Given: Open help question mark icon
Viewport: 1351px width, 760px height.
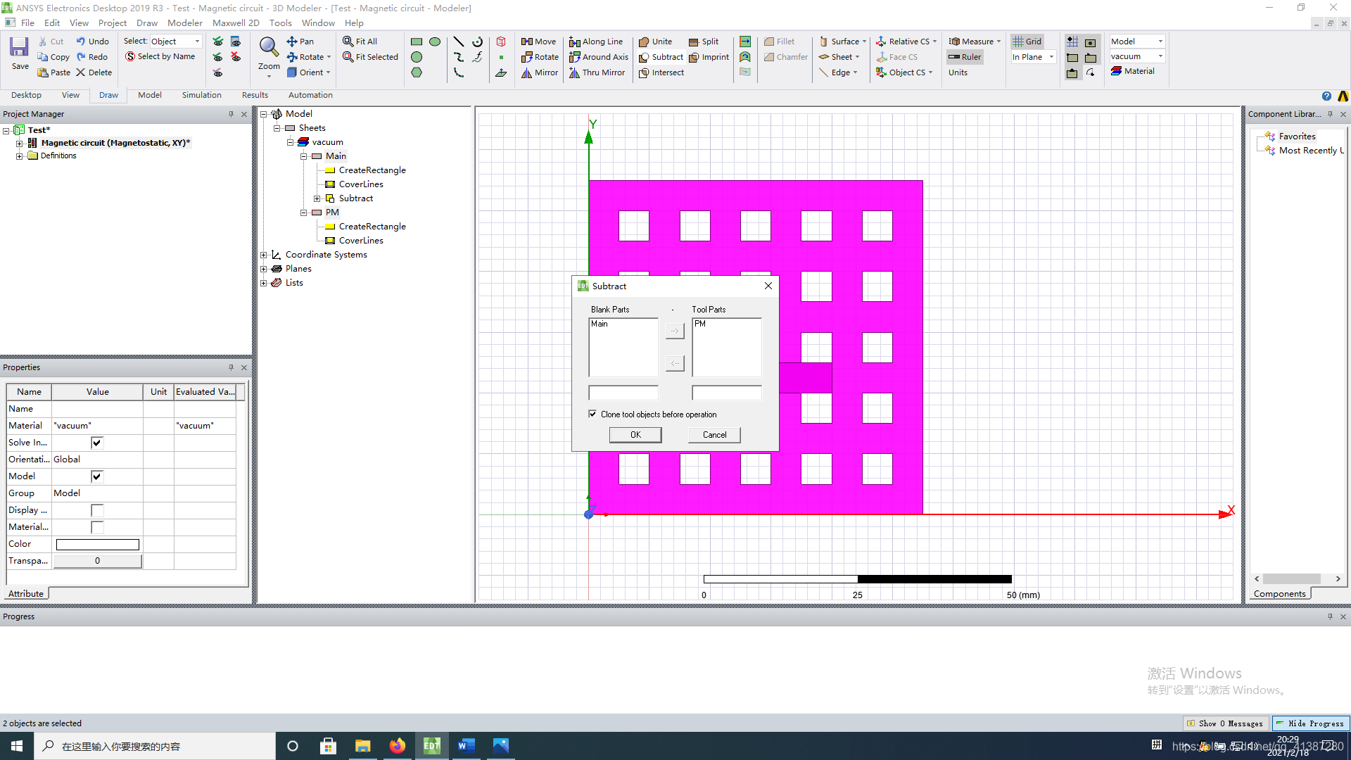Looking at the screenshot, I should [x=1326, y=96].
